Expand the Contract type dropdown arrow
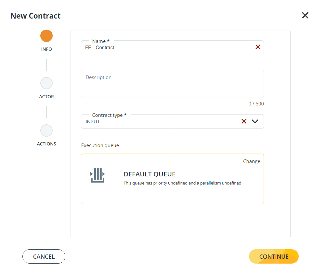This screenshot has height=274, width=327. tap(255, 121)
